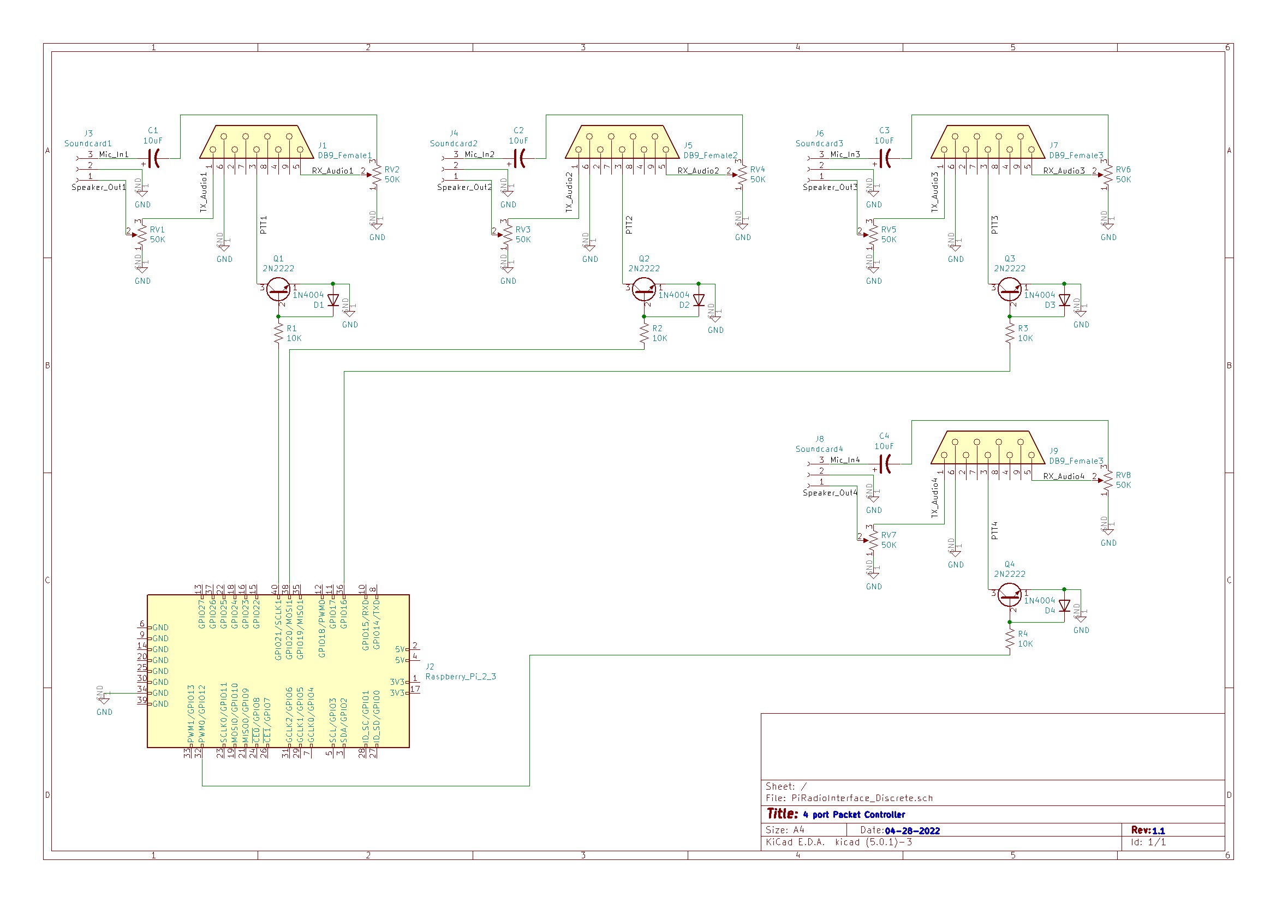Click the J9 DB9 connector body

(x=988, y=447)
